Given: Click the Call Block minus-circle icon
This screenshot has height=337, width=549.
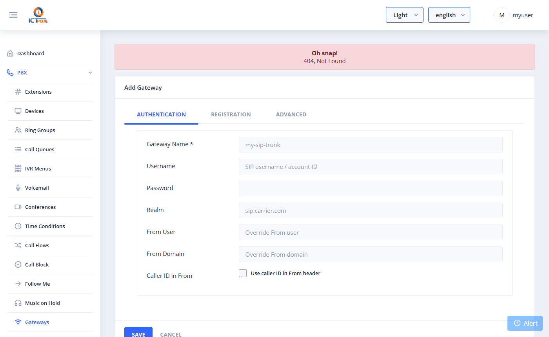Looking at the screenshot, I should click(18, 265).
